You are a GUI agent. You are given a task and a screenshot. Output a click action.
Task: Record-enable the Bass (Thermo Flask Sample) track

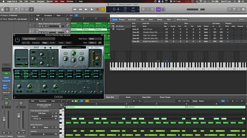pos(46,26)
